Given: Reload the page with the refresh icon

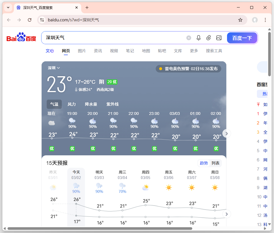Looking at the screenshot, I should [x=30, y=20].
